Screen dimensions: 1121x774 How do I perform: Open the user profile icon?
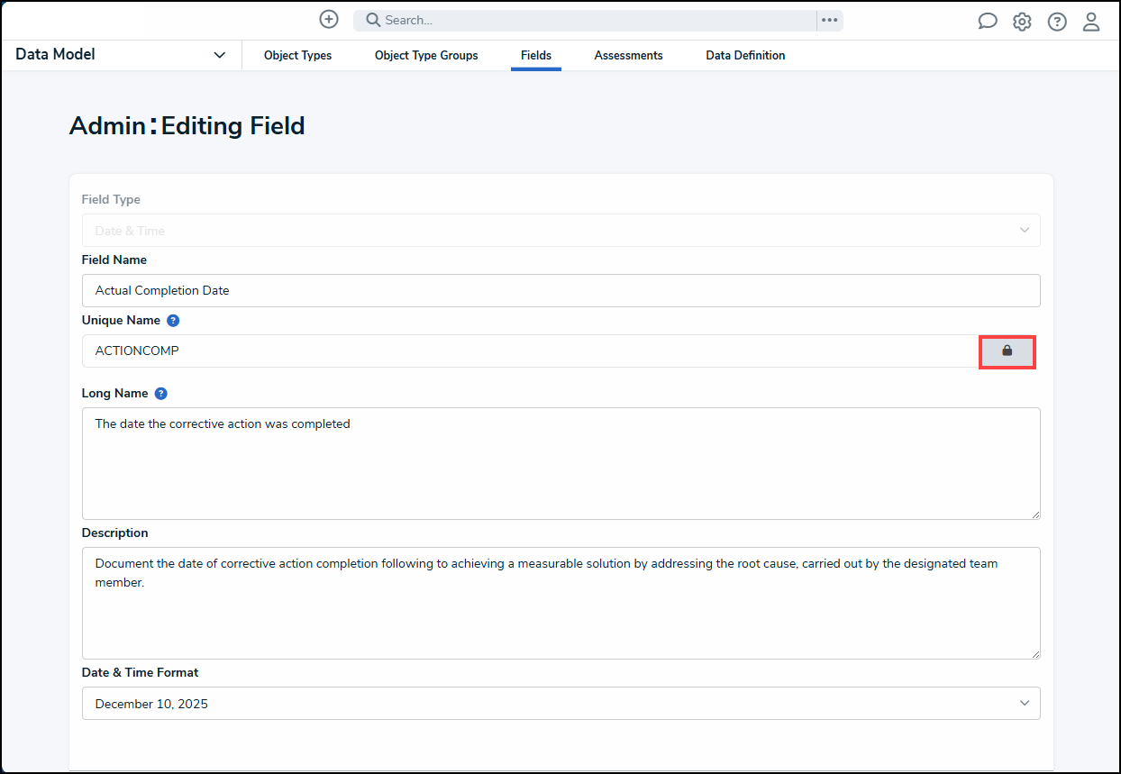1091,22
